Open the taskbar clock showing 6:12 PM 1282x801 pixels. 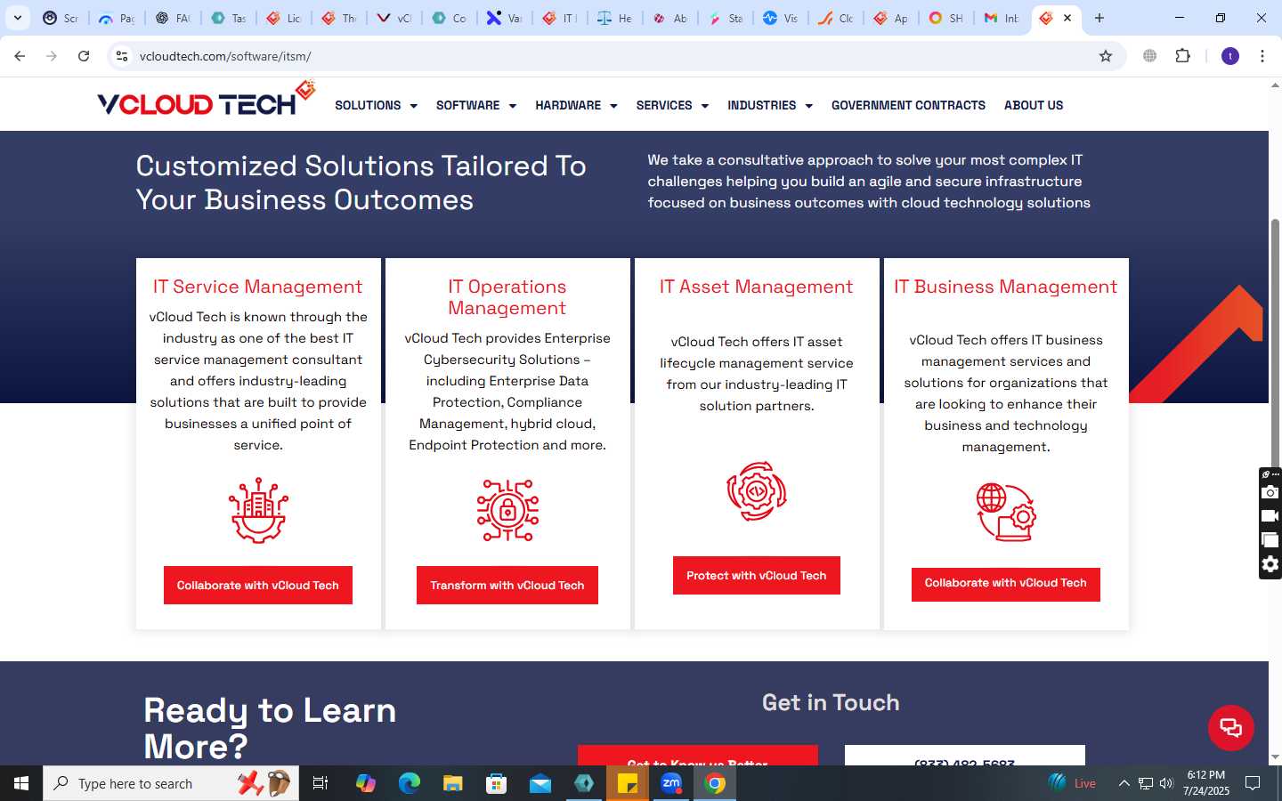(x=1205, y=783)
